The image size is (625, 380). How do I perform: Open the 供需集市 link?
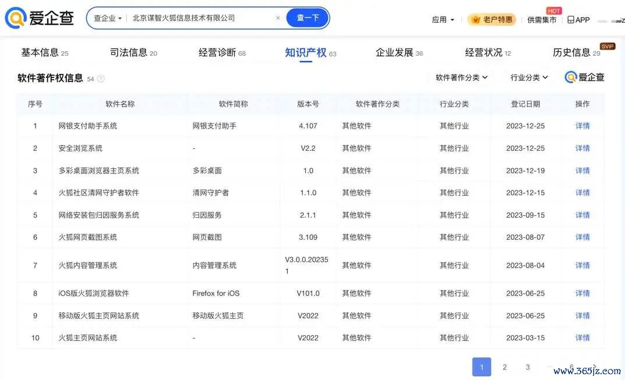pos(542,20)
